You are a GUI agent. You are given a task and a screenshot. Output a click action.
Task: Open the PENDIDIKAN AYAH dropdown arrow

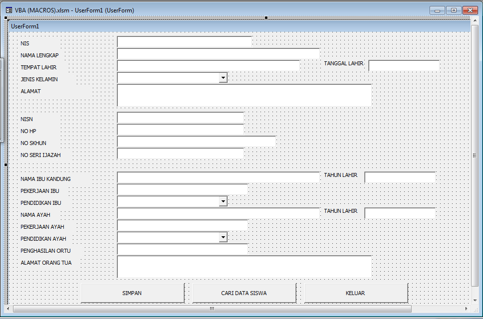(224, 237)
